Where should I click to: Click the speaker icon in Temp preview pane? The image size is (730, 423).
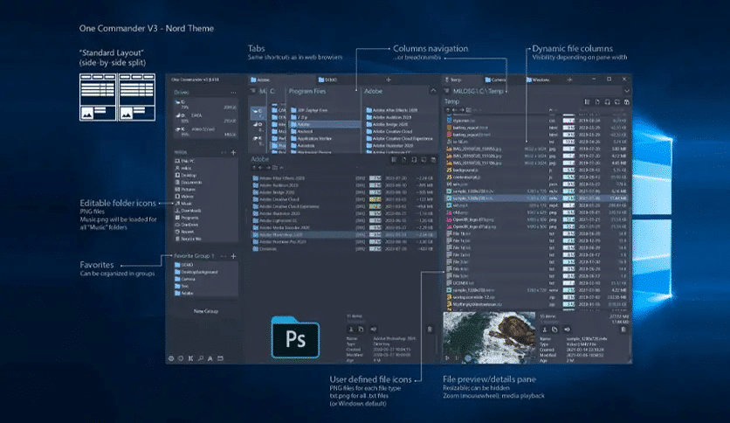click(x=567, y=329)
